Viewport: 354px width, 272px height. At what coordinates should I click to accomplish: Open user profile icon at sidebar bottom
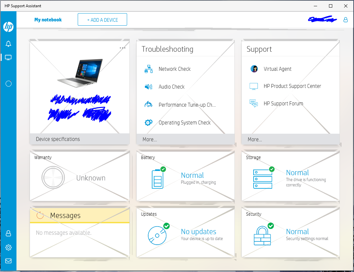click(x=8, y=233)
